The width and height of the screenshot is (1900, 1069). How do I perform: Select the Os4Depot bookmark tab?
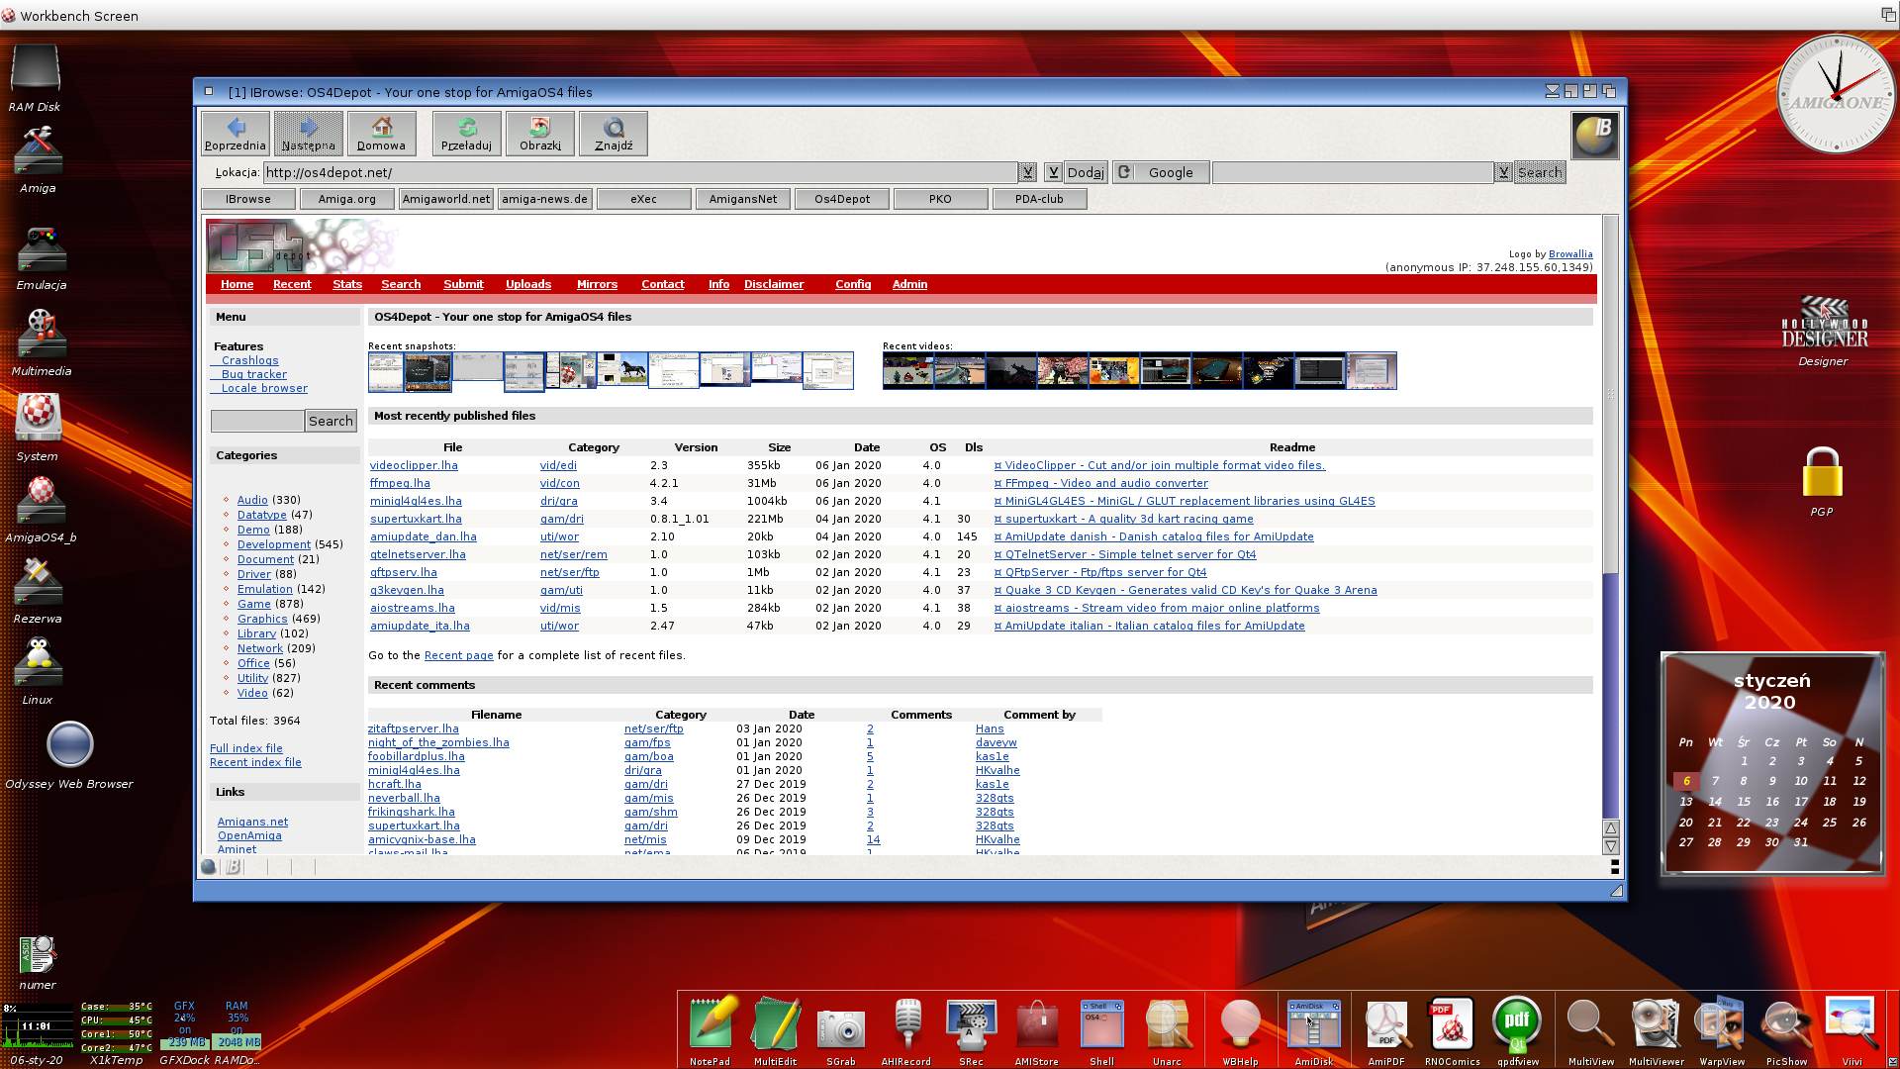click(842, 199)
